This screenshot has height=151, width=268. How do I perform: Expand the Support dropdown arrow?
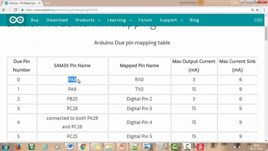[182, 21]
